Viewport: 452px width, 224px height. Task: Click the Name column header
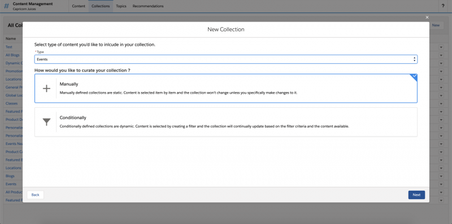pyautogui.click(x=11, y=38)
